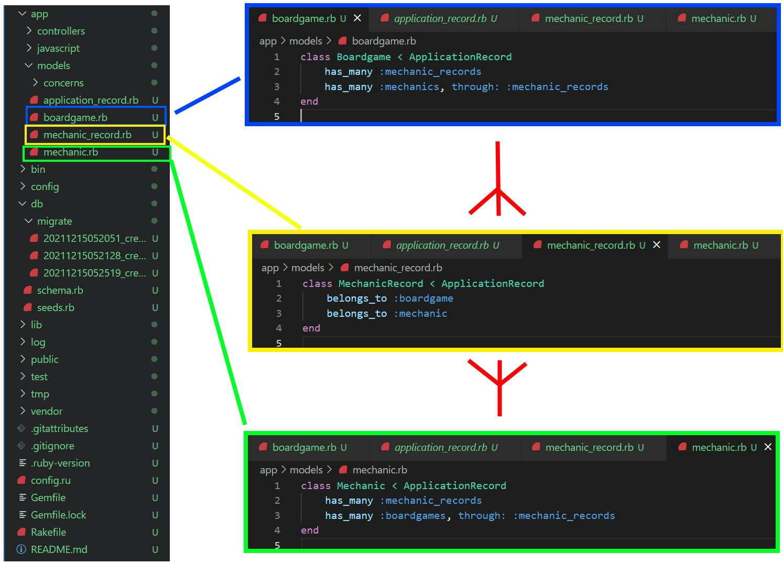The image size is (783, 564).
Task: Open mechanic.rb in the file tree
Action: click(x=71, y=152)
